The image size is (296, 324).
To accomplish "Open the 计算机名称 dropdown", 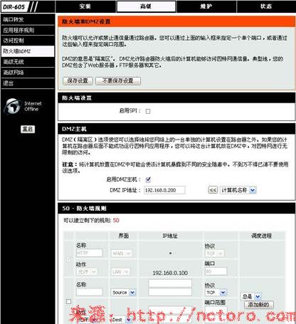I will (238, 190).
